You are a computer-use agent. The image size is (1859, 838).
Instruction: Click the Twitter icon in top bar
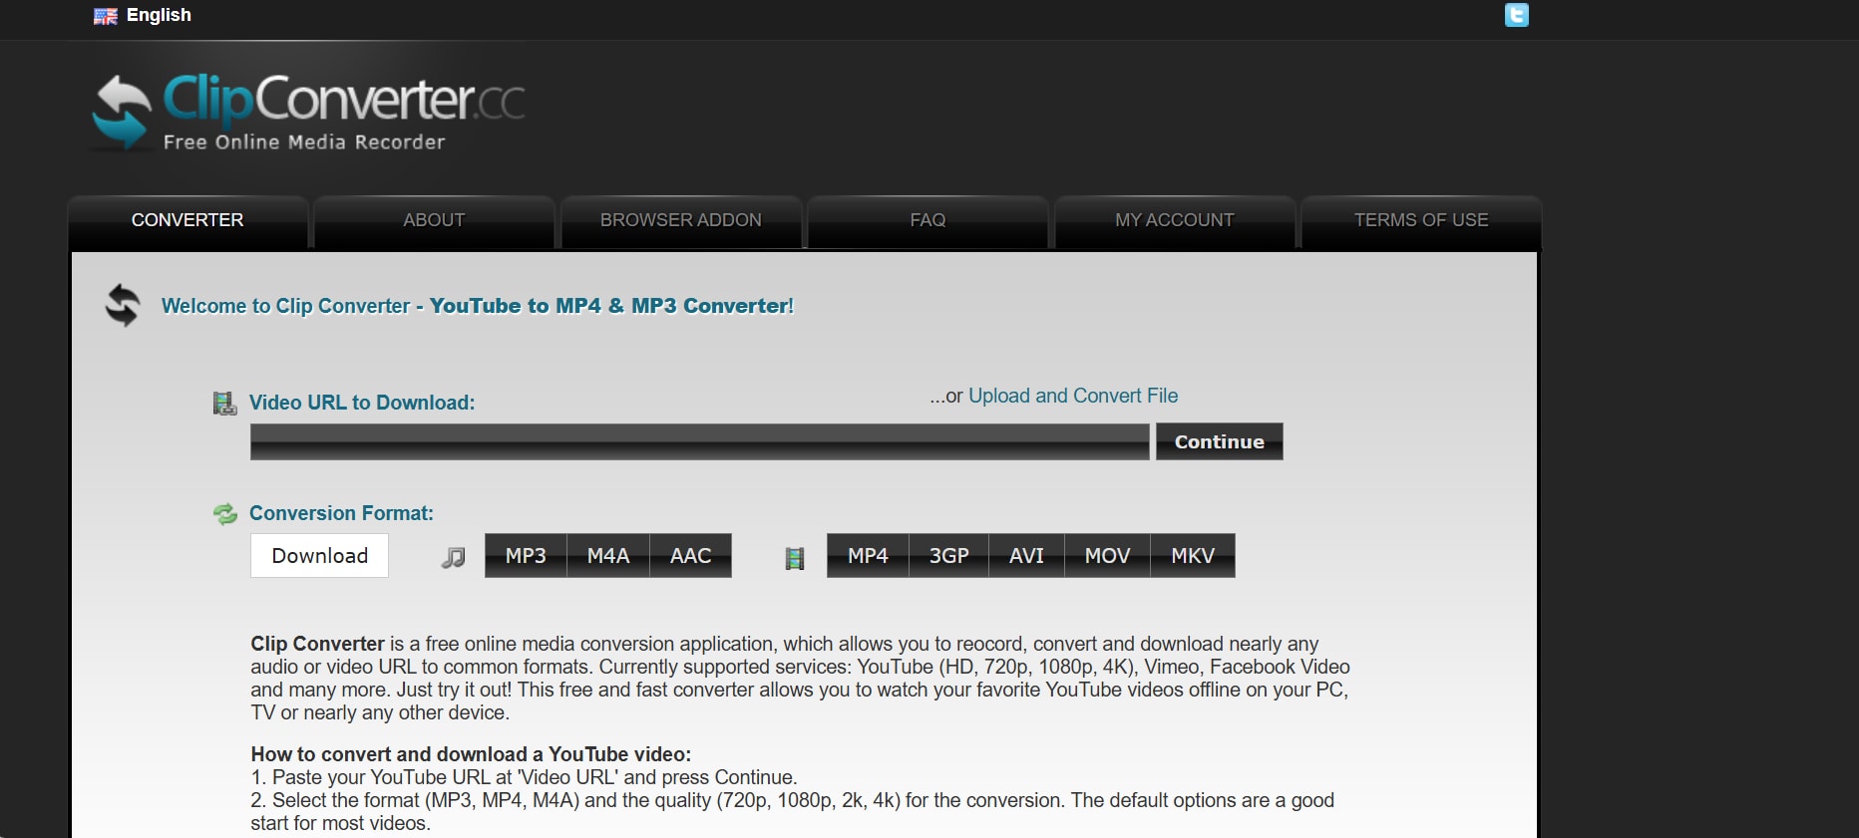pyautogui.click(x=1516, y=15)
